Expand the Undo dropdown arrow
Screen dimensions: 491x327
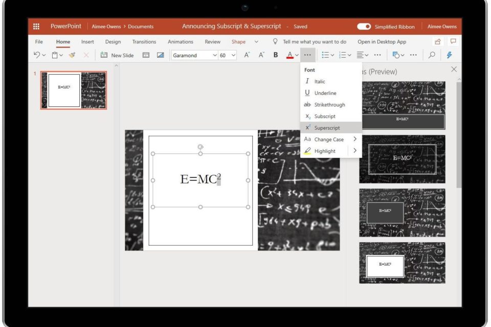click(x=44, y=55)
